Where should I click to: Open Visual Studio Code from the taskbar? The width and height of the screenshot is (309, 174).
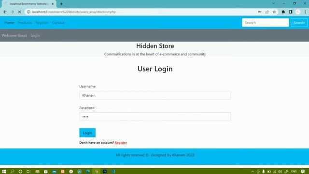pyautogui.click(x=113, y=172)
